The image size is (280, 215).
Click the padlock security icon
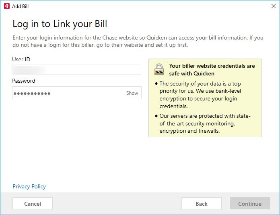click(x=159, y=69)
